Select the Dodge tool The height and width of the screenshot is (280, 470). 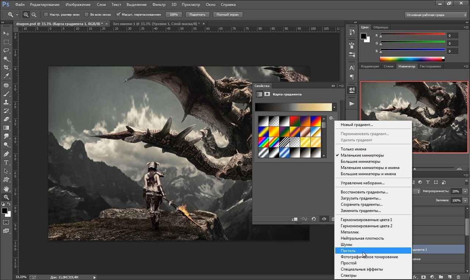pos(6,144)
